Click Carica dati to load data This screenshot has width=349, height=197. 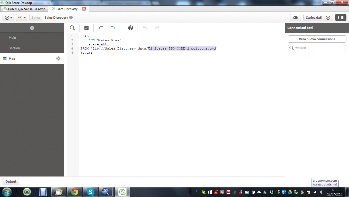[x=318, y=18]
